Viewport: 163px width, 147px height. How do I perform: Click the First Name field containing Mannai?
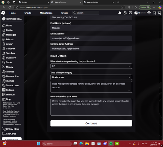click(x=91, y=28)
